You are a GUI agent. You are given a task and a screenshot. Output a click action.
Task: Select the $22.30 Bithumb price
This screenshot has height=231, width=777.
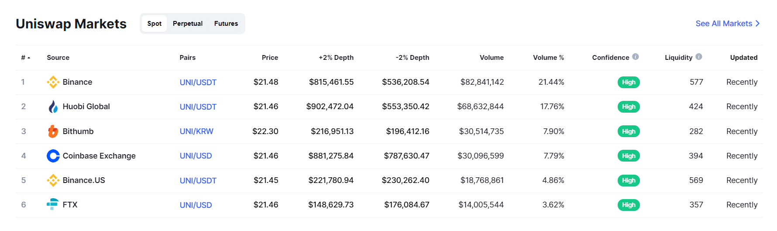point(265,131)
